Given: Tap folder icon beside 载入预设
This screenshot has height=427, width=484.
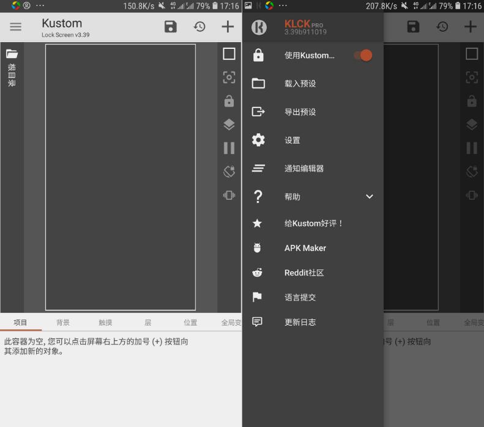Looking at the screenshot, I should [258, 83].
